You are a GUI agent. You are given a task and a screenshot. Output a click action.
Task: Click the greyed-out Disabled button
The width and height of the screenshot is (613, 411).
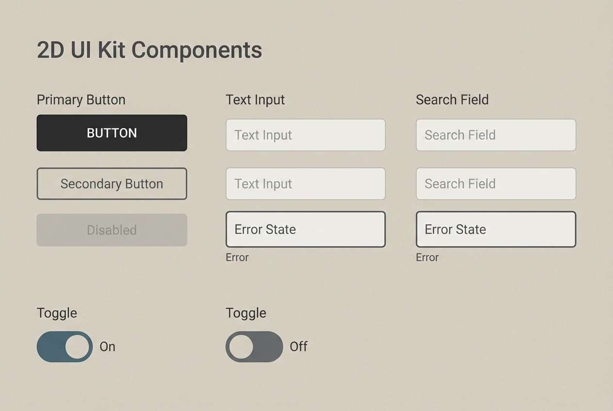pos(112,230)
